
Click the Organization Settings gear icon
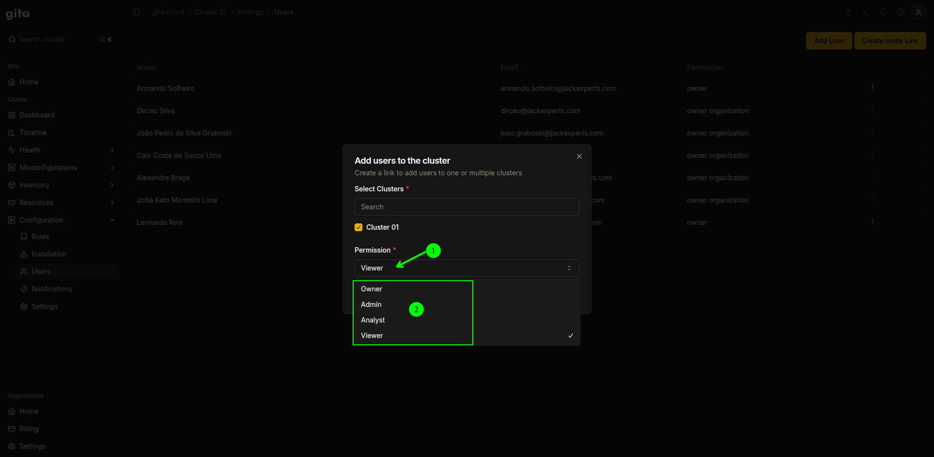point(12,446)
